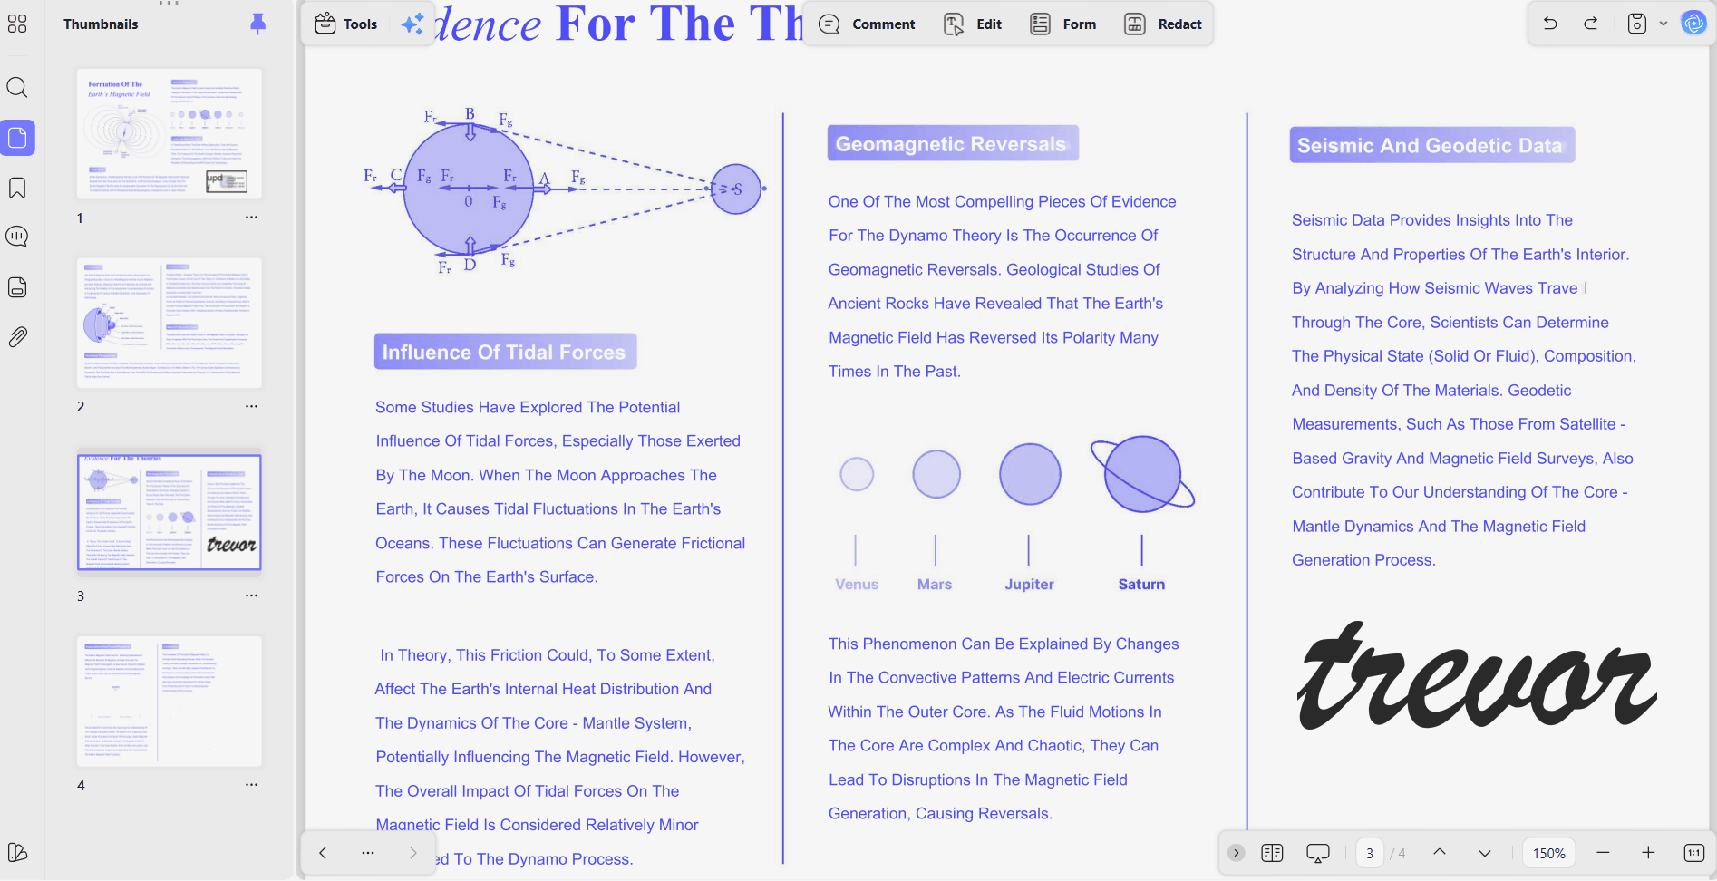Click the layers icon at sidebar bottom
1717x881 pixels.
pyautogui.click(x=17, y=852)
